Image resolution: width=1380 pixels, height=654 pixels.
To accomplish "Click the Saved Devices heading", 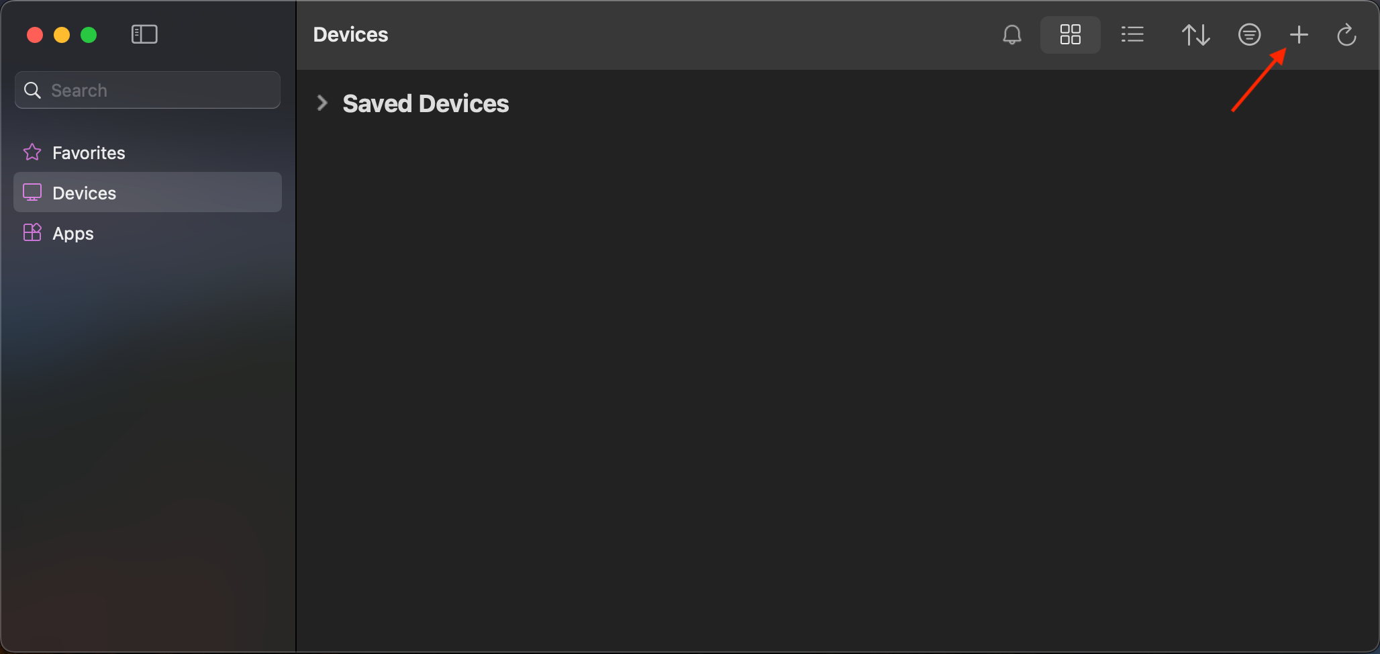I will point(426,104).
